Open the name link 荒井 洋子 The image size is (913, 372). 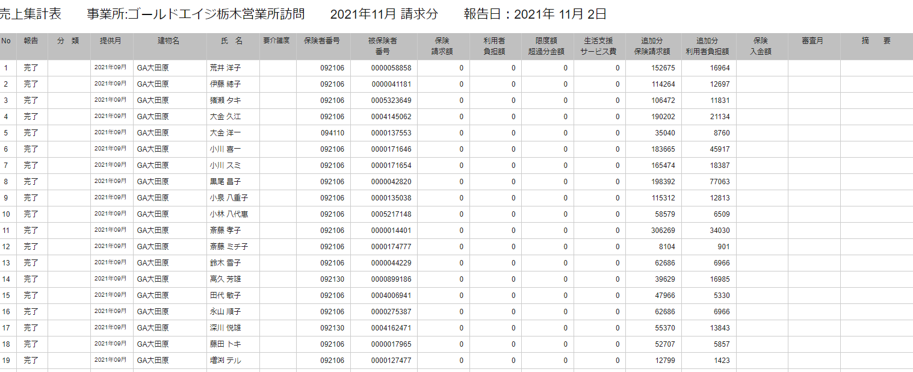(x=225, y=68)
